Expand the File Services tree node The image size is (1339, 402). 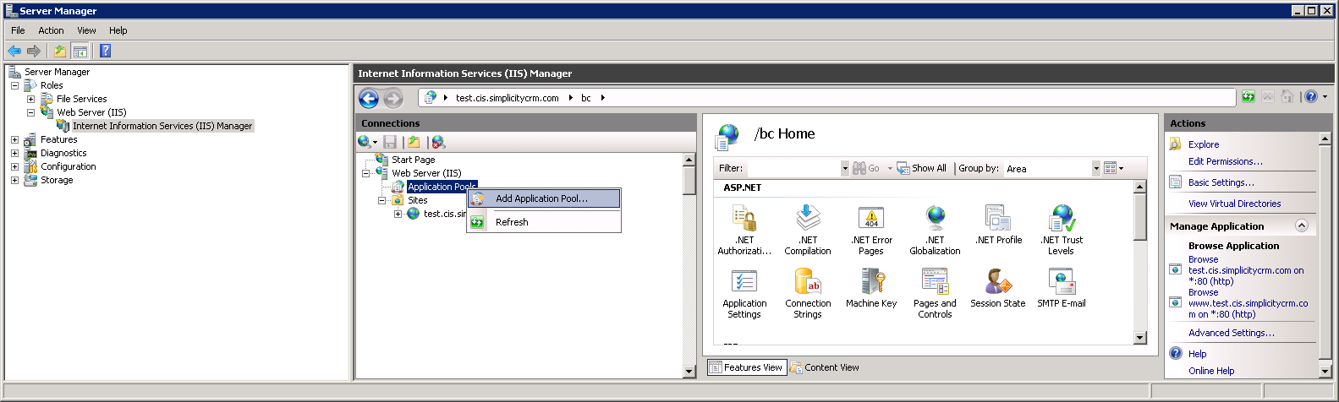[x=30, y=99]
